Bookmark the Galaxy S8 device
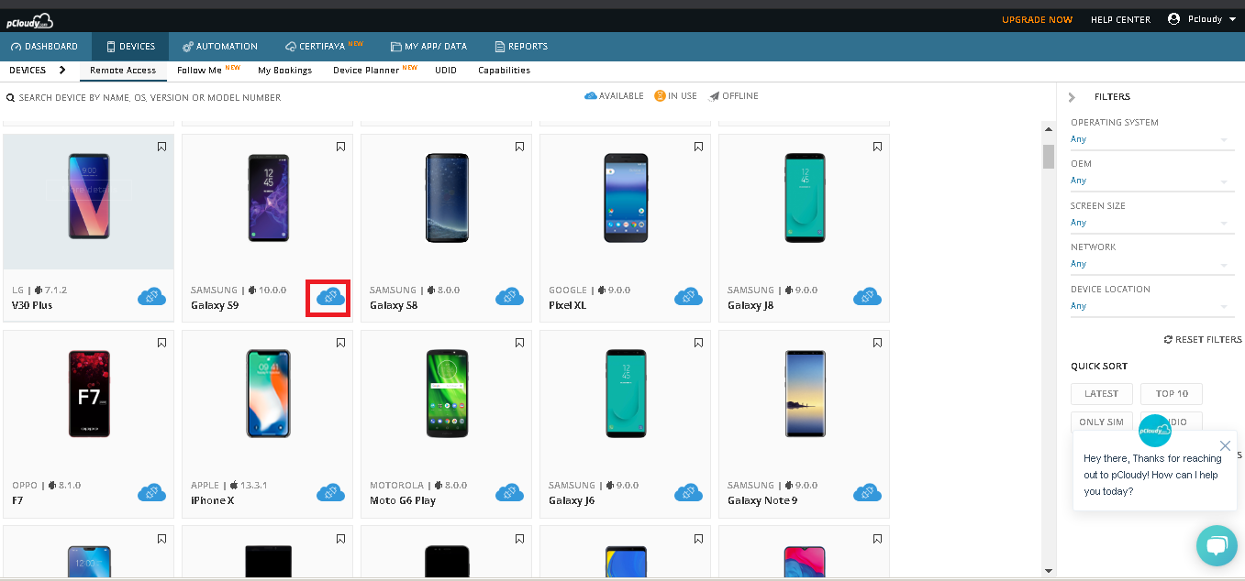This screenshot has width=1245, height=581. tap(519, 147)
